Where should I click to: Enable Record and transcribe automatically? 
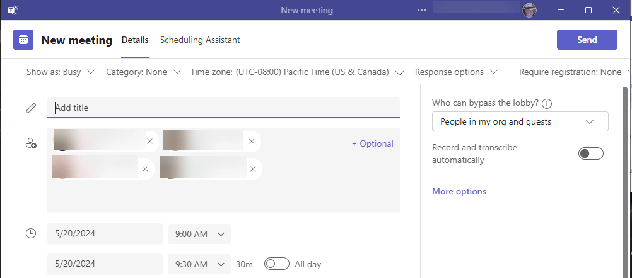point(590,153)
